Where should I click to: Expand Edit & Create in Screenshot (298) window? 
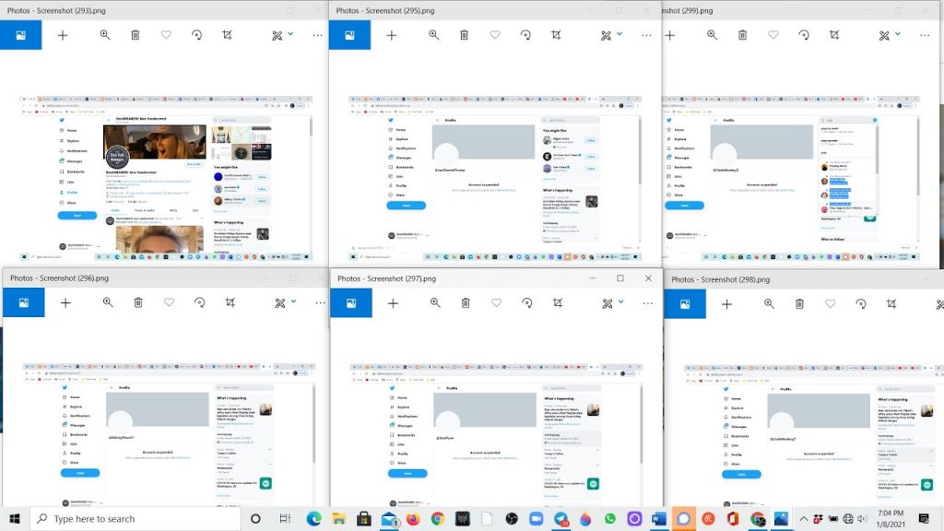[939, 302]
